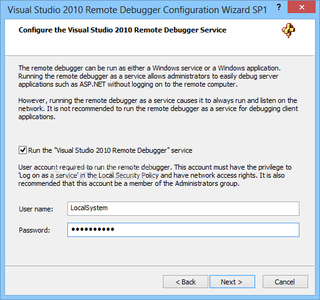
Task: Click into the User name field
Action: pyautogui.click(x=183, y=208)
